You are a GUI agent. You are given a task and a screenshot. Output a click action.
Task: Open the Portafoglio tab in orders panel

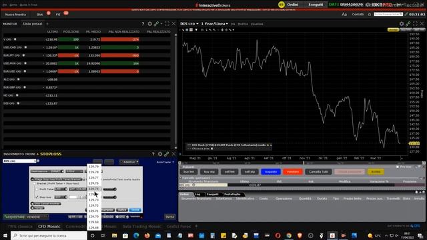coord(232,194)
